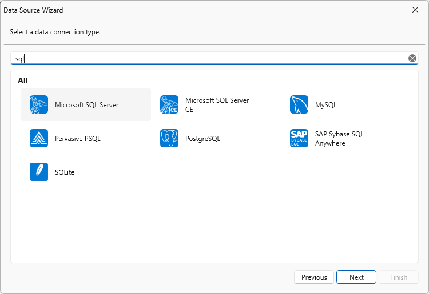Click the PostgreSQL label

(202, 139)
